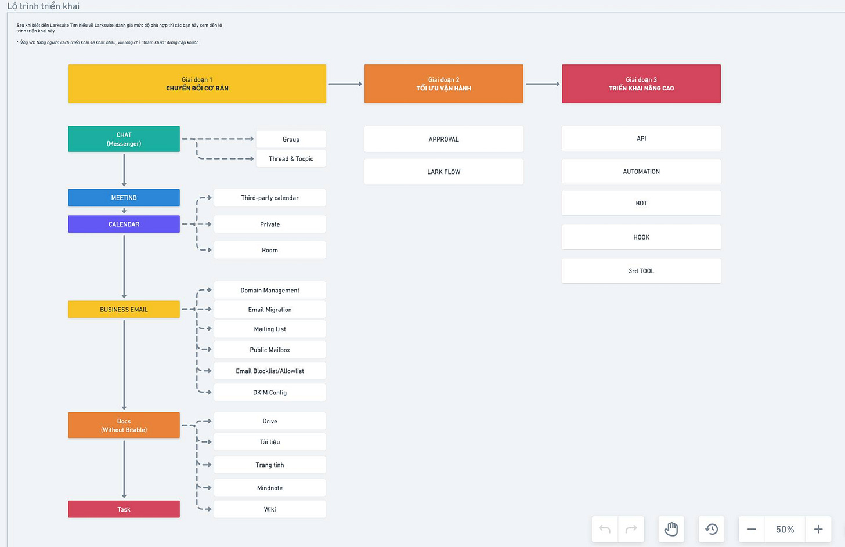Activate the hand pan tool
This screenshot has width=845, height=547.
pos(671,529)
